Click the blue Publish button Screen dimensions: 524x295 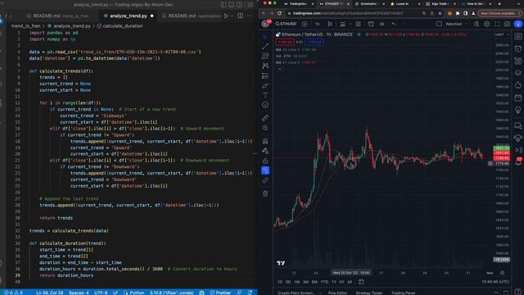tap(518, 24)
